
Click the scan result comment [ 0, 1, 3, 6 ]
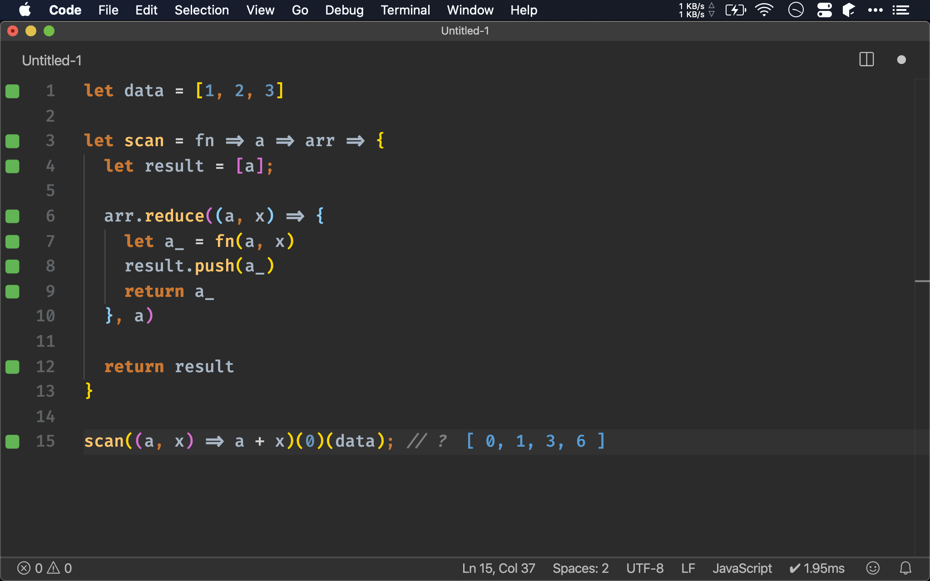(x=536, y=441)
